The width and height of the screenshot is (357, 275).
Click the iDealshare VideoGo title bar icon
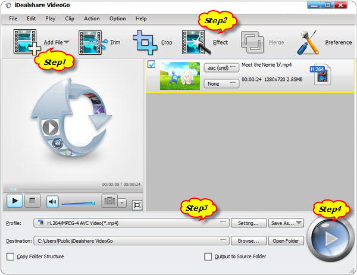click(8, 5)
